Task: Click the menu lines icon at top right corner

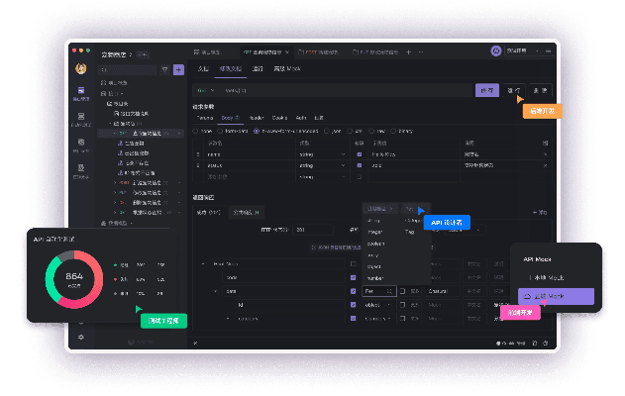Action: (x=549, y=51)
